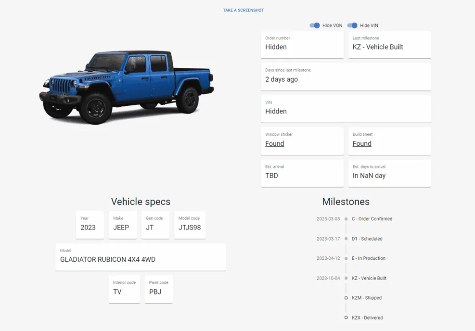
Task: Click the Make JEEP card
Action: pos(122,225)
